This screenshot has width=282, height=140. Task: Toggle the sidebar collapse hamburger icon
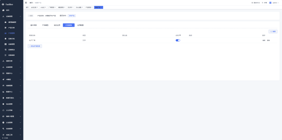coord(26,3)
